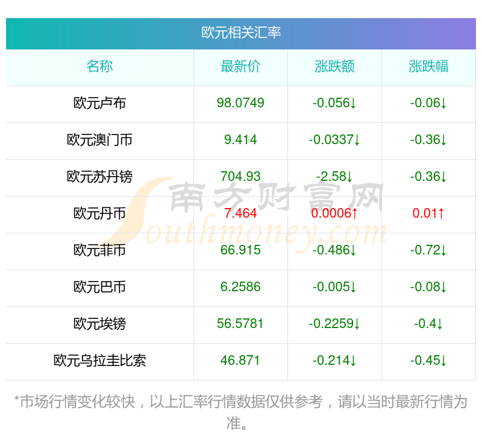
Task: Click the change value -0.214↓
Action: tap(334, 360)
